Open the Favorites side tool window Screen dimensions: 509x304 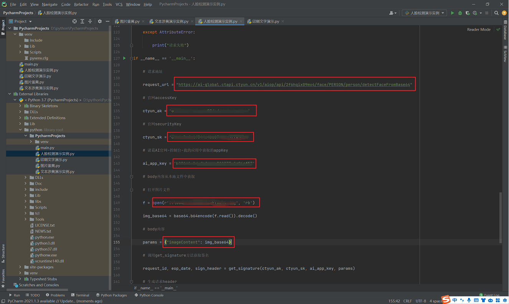point(3,278)
